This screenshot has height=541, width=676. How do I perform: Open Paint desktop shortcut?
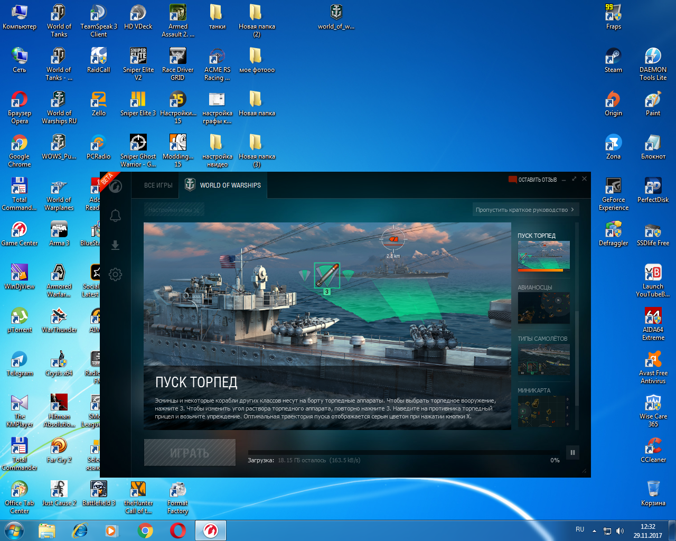pyautogui.click(x=653, y=104)
